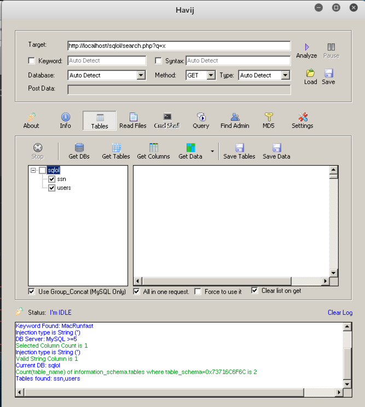Viewport: 365px width, 407px height.
Task: Click Get DBs database icon
Action: 79,148
